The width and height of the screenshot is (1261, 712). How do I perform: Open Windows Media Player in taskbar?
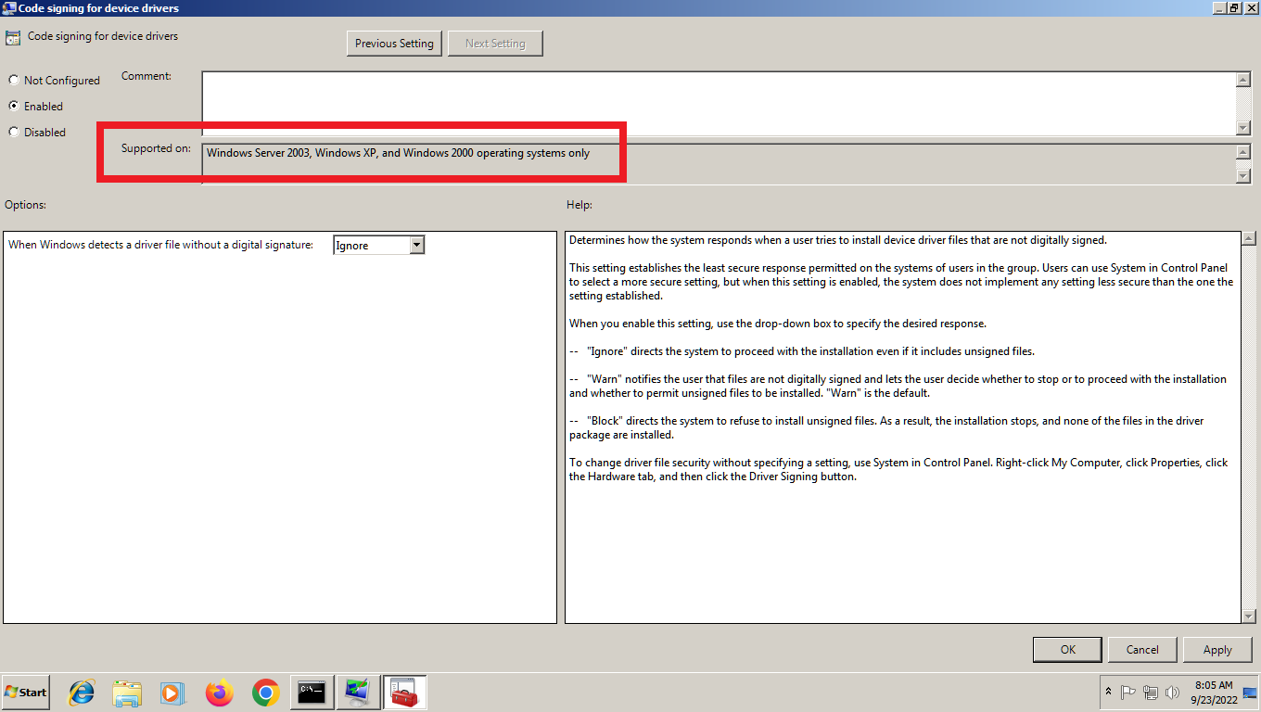(x=172, y=693)
